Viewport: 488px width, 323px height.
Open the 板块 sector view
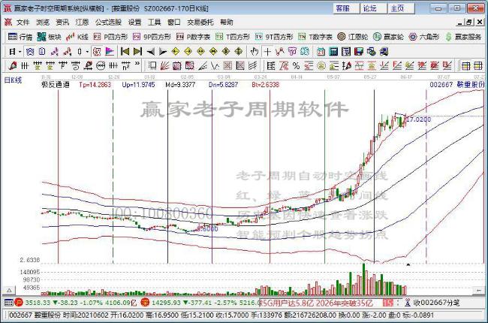tap(49, 37)
